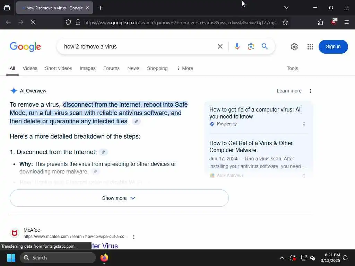Click the sync tray icon with red dot
The image size is (355, 266).
pos(293,258)
